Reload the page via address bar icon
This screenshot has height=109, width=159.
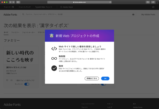pos(110,2)
